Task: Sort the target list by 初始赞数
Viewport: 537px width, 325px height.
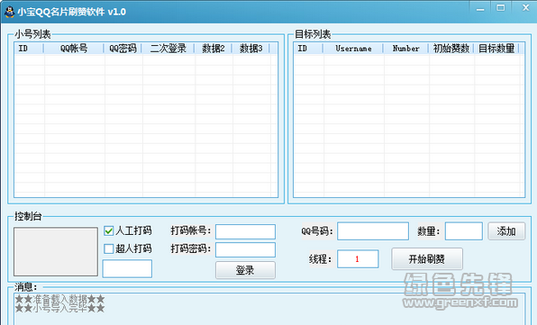Action: tap(451, 49)
